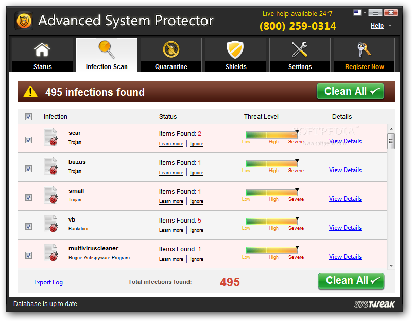Toggle the vb backdoor checkbox
This screenshot has height=322, width=413.
[x=28, y=226]
